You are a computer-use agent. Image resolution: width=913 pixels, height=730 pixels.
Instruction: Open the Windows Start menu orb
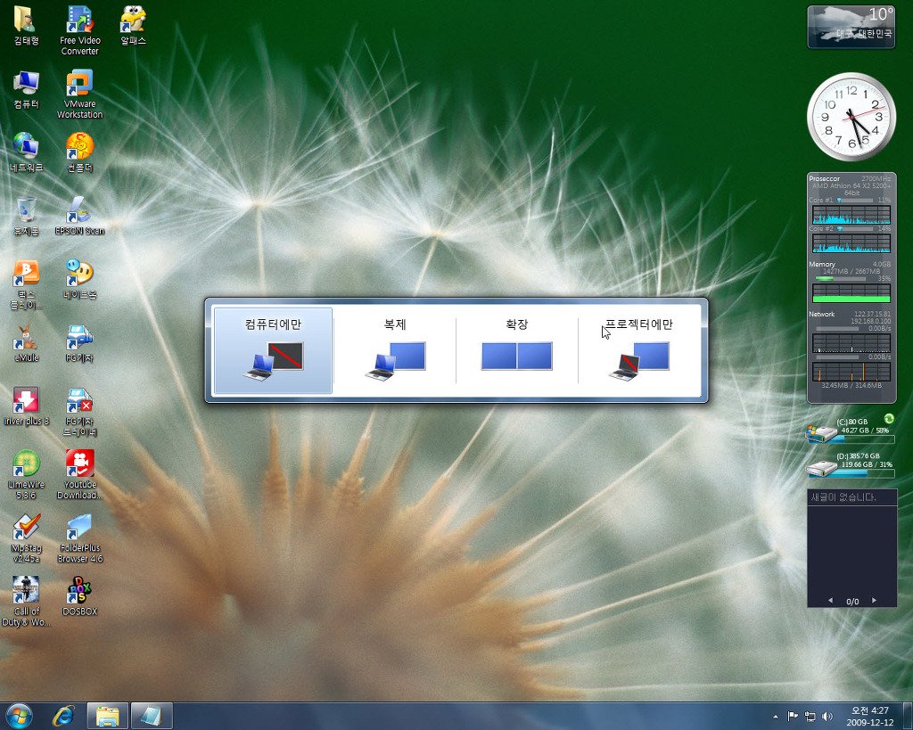coord(19,716)
